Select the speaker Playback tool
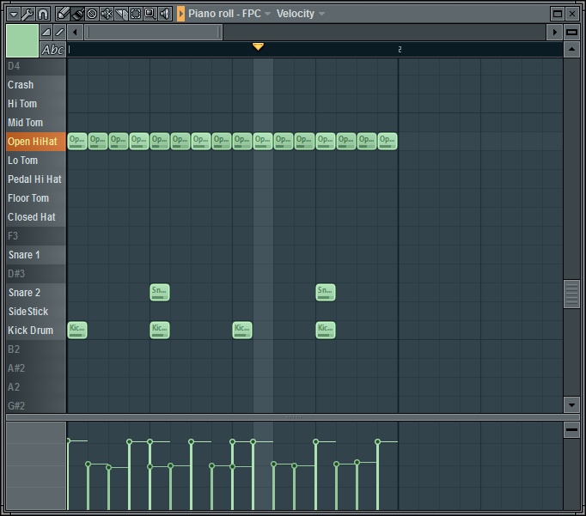Screen dimensions: 586x516 165,15
